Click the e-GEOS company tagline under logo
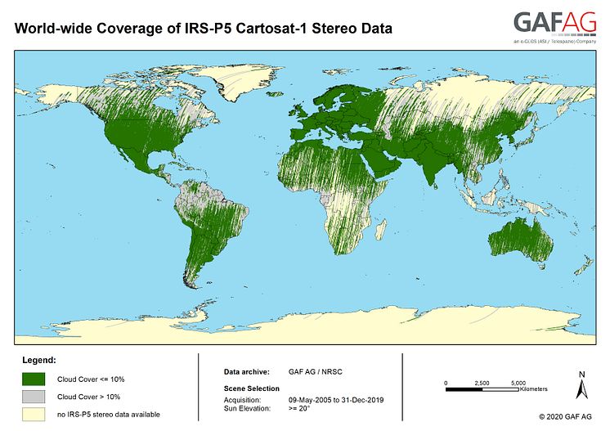610x431 pixels. [x=554, y=41]
